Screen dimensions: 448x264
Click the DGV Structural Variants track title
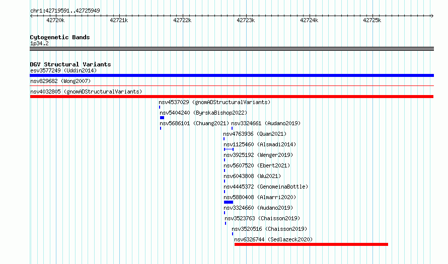point(70,64)
